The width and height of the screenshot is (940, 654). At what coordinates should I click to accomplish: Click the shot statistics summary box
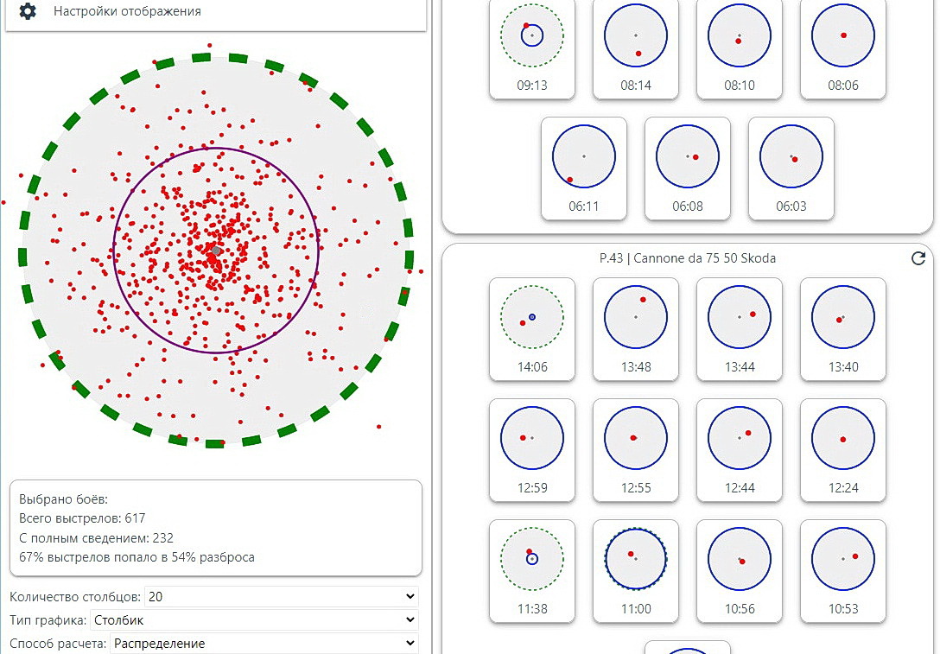click(x=216, y=528)
